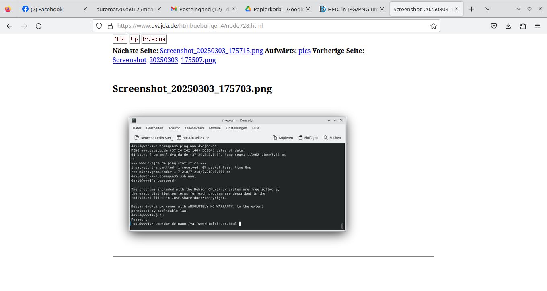Close the Screenshot_20250303 tab
Image resolution: width=547 pixels, height=291 pixels.
point(457,9)
